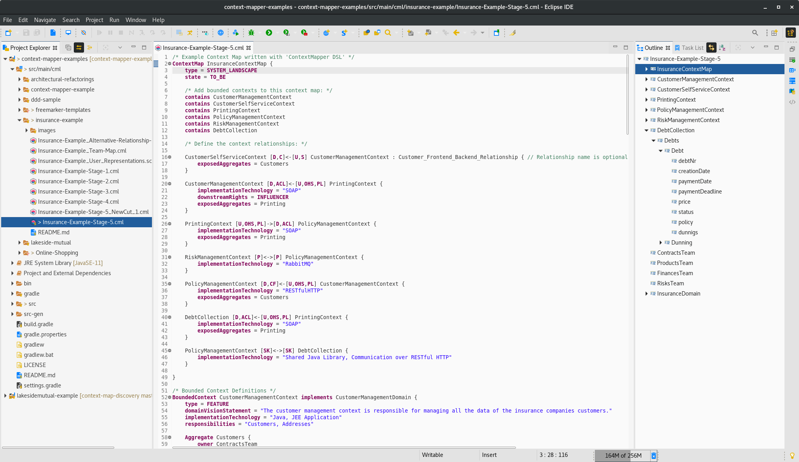The width and height of the screenshot is (799, 462).
Task: Click the garbage collector trash icon
Action: click(654, 455)
